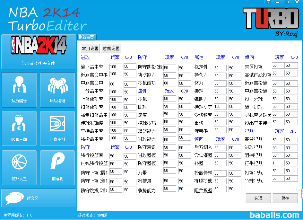Click the 灌篮能力 player value field

click(x=170, y=129)
